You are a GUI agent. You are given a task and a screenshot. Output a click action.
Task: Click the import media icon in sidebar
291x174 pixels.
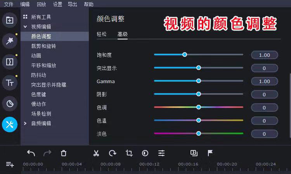point(10,20)
